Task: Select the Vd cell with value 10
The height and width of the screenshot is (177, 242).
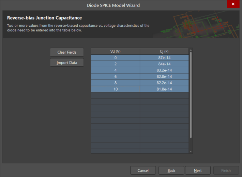Action: (x=115, y=89)
